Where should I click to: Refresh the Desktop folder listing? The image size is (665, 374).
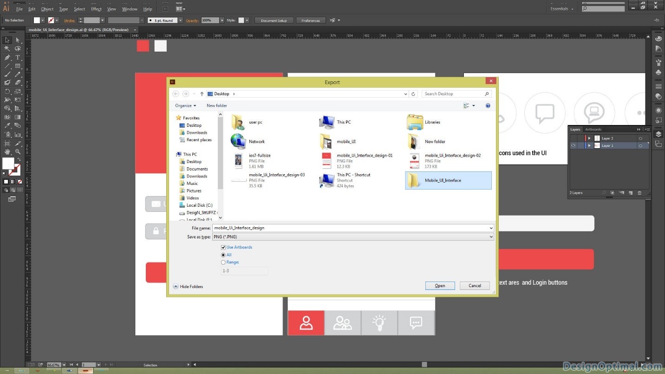coord(413,94)
